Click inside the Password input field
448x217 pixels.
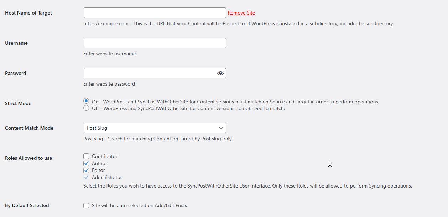click(150, 73)
